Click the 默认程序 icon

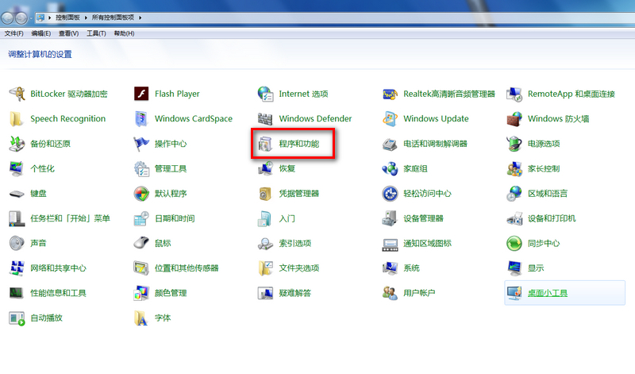pyautogui.click(x=142, y=194)
